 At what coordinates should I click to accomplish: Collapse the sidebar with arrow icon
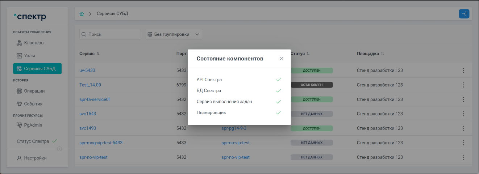pyautogui.click(x=59, y=149)
